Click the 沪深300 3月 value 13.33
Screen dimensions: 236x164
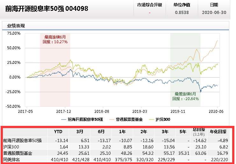pyautogui.click(x=84, y=147)
